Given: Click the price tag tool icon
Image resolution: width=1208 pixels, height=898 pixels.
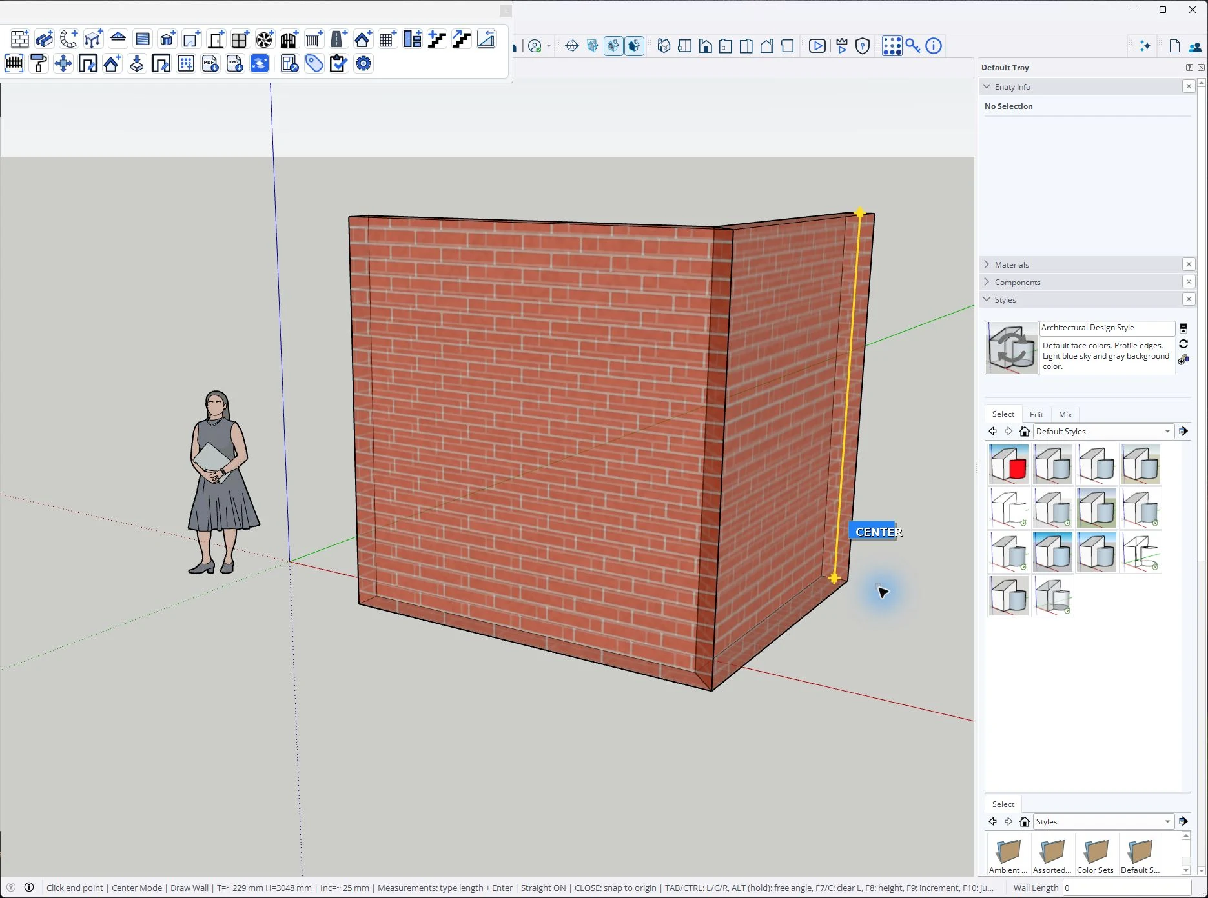Looking at the screenshot, I should click(314, 63).
